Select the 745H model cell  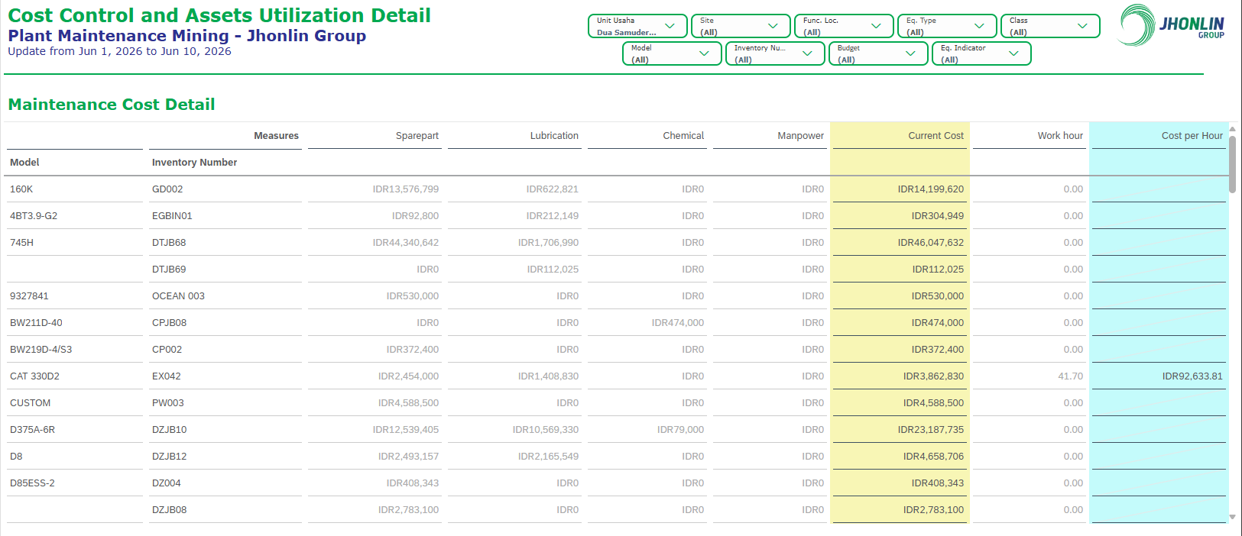[21, 243]
